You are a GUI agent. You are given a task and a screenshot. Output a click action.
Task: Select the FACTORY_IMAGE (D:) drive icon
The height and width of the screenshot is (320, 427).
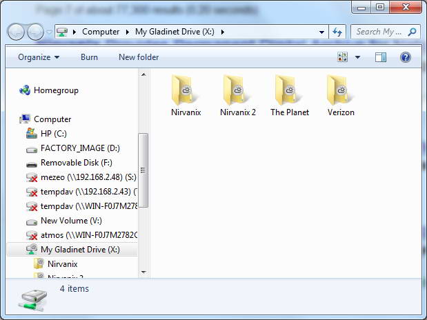pyautogui.click(x=32, y=150)
